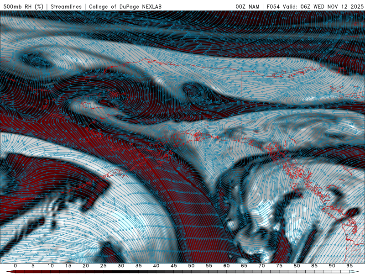Click the "50" color scale label
Screen dimensions: 365x274
pyautogui.click(x=191, y=266)
